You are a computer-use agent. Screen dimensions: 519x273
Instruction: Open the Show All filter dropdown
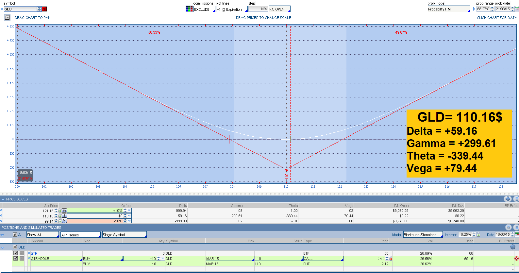43,235
